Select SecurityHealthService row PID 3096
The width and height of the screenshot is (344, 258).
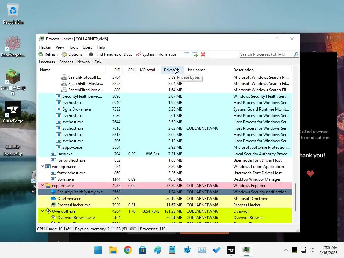click(165, 96)
